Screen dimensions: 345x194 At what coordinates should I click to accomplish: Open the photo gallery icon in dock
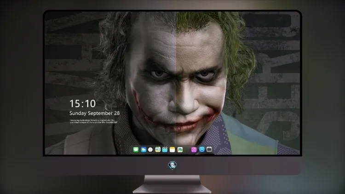click(x=180, y=149)
